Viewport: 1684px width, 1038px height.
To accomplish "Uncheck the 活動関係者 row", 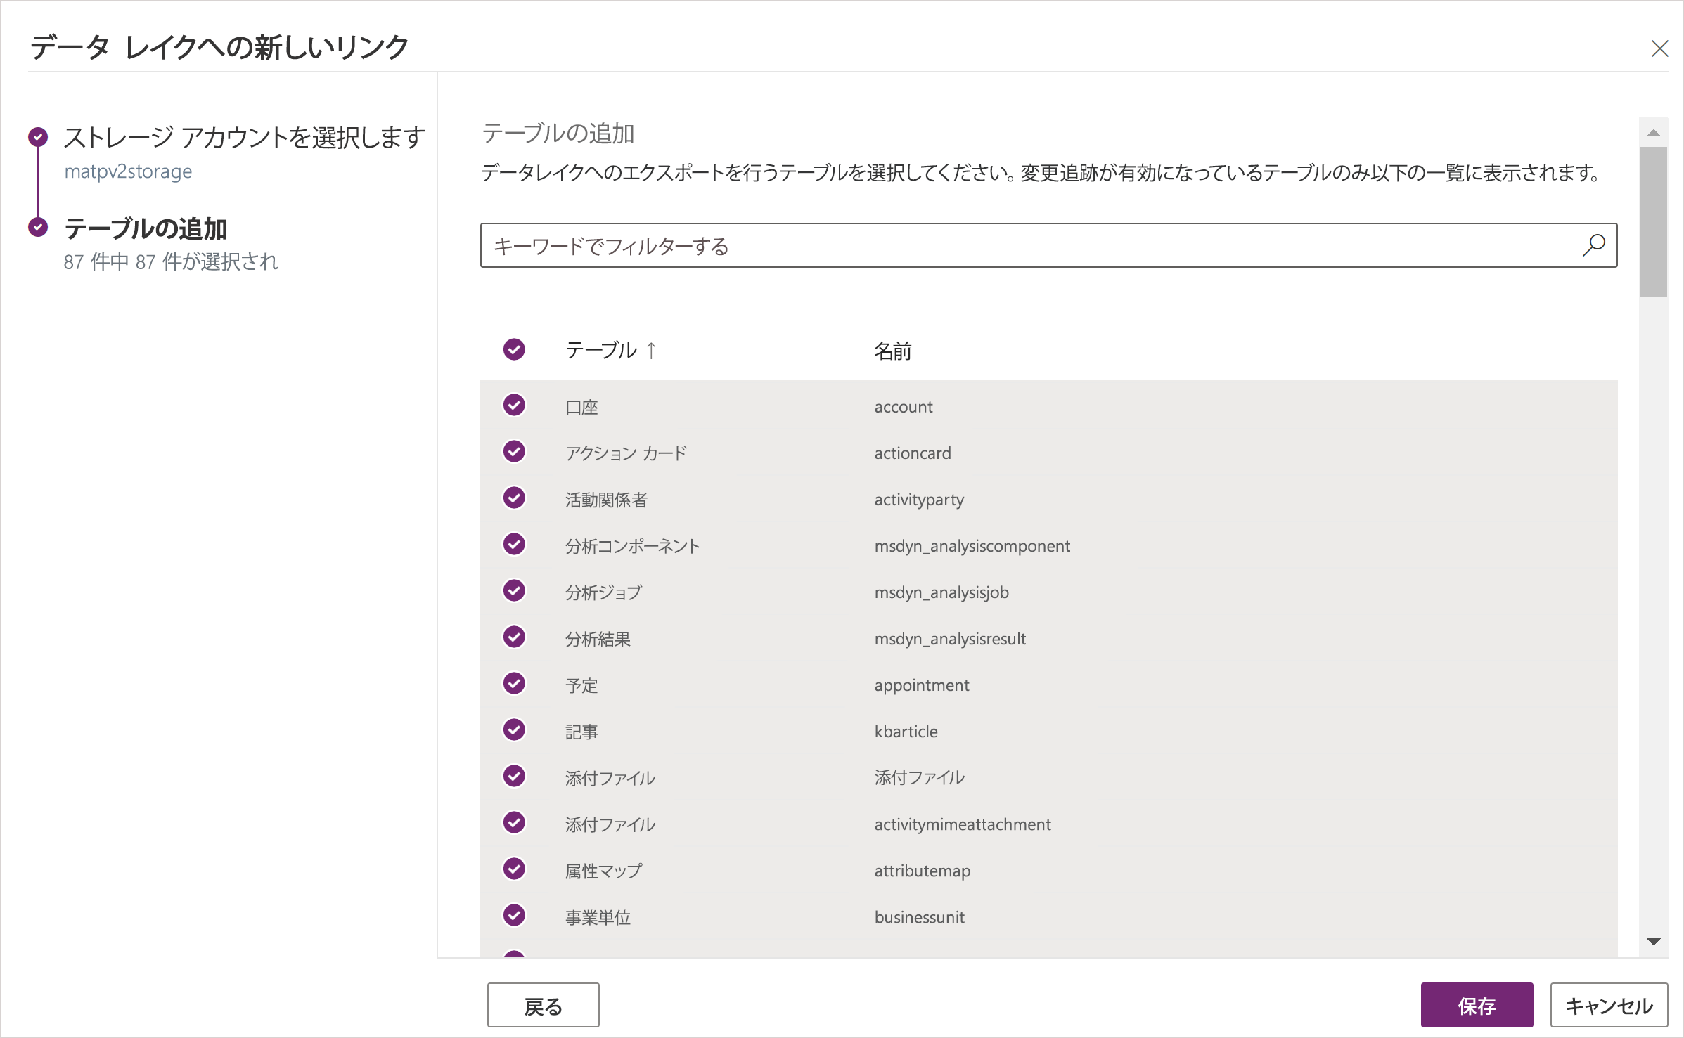I will 514,498.
